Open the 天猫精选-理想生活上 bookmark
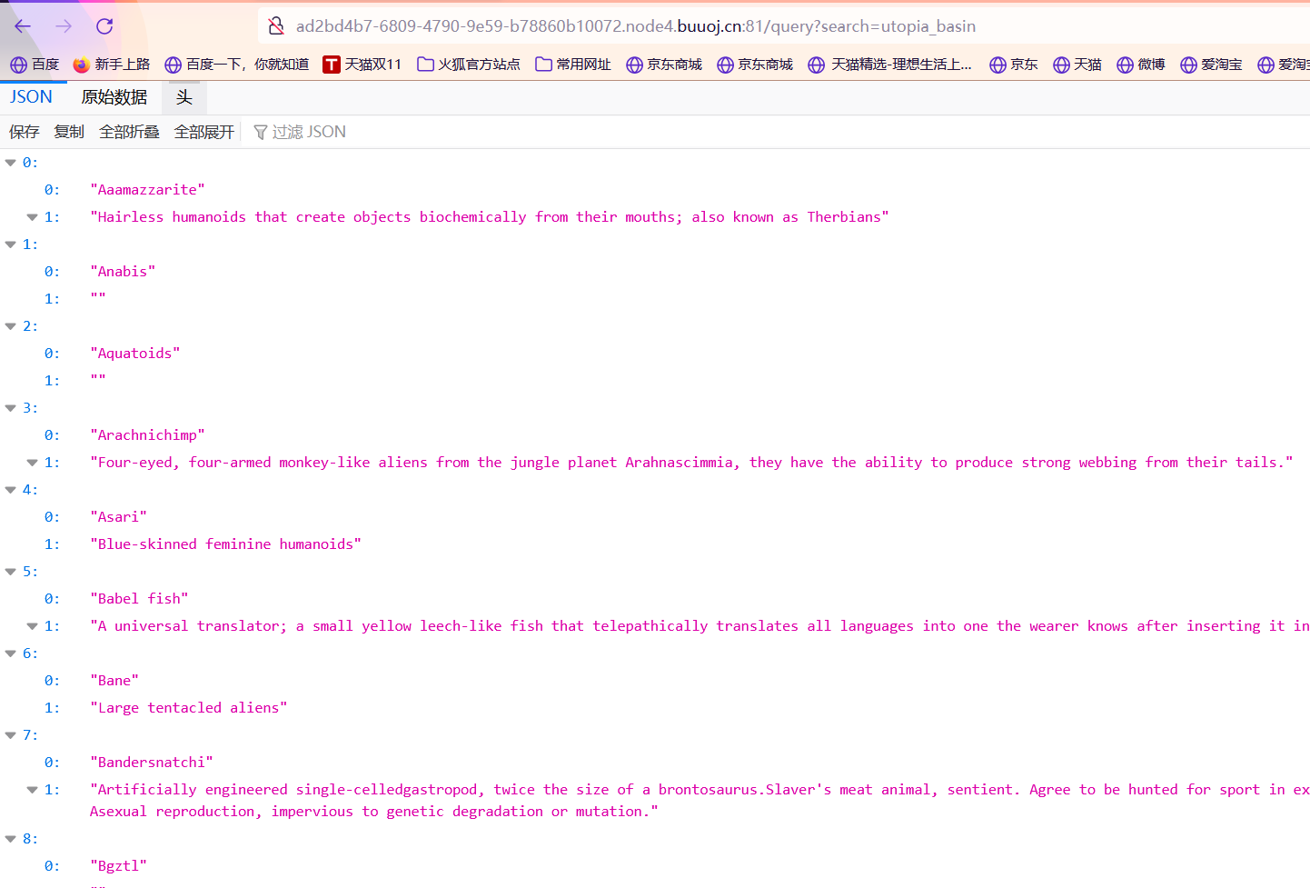The image size is (1310, 888). coord(890,65)
